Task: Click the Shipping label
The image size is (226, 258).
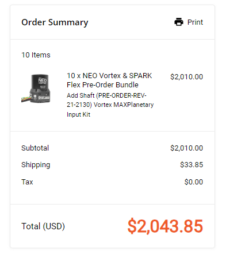Action: click(36, 165)
